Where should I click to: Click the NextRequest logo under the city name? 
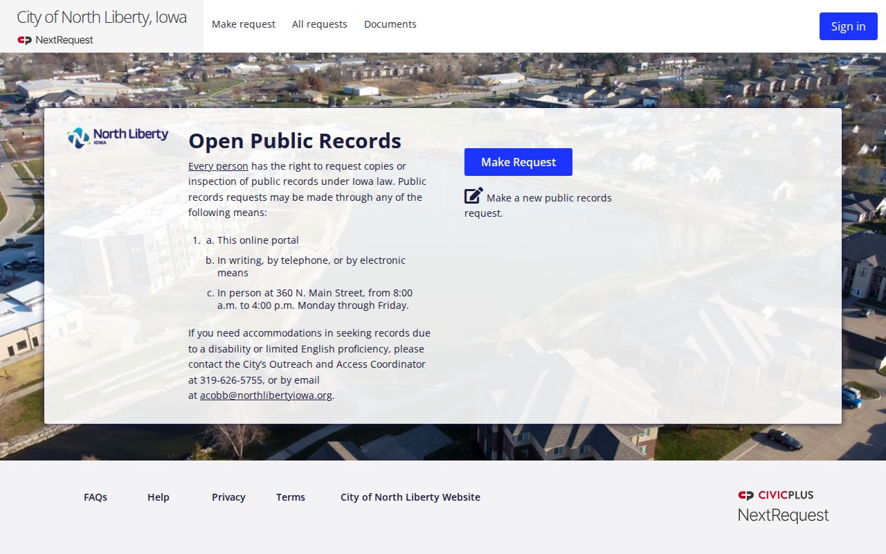coord(55,40)
